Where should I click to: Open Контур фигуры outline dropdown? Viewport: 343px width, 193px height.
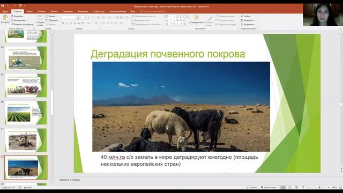tap(225, 20)
